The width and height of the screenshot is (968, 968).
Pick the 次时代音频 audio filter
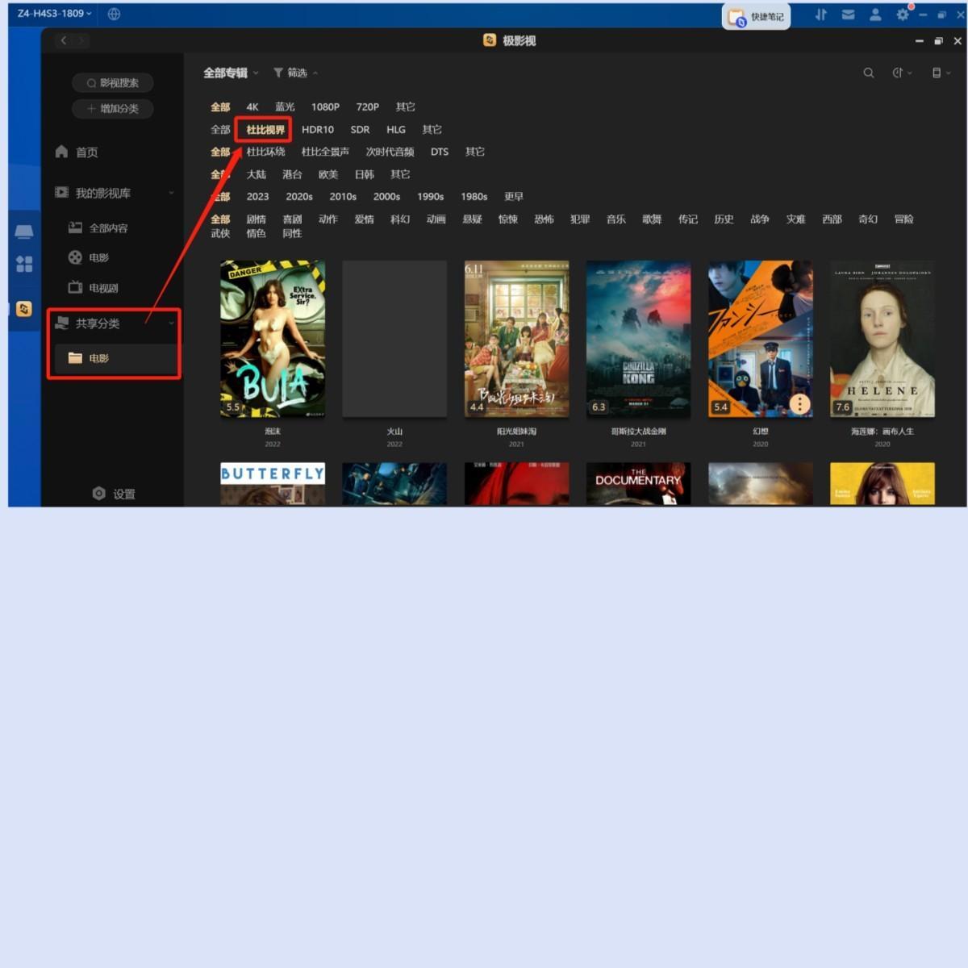[x=390, y=152]
